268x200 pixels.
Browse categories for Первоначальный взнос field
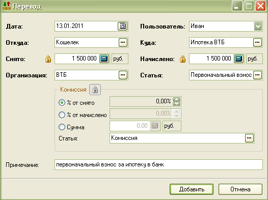[258, 75]
